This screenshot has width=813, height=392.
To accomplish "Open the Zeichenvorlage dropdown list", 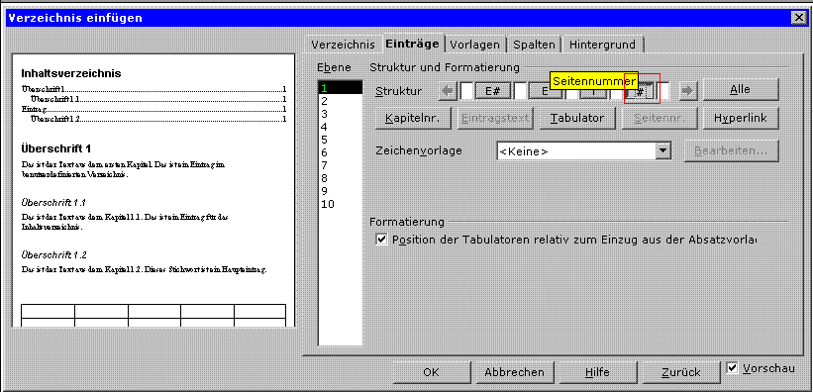I will (663, 151).
